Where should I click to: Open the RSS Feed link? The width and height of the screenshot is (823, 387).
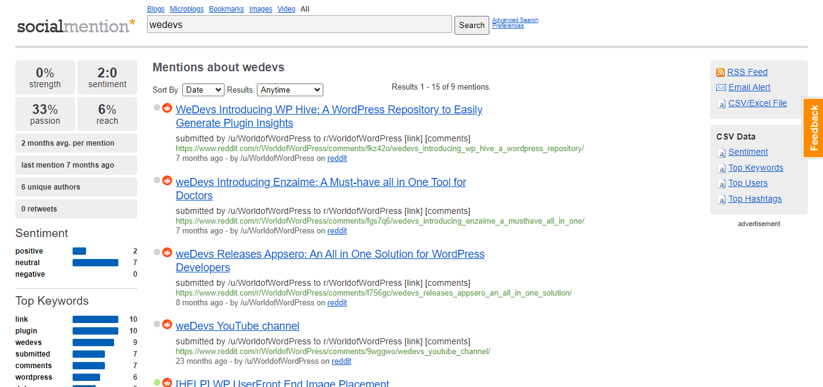tap(747, 73)
